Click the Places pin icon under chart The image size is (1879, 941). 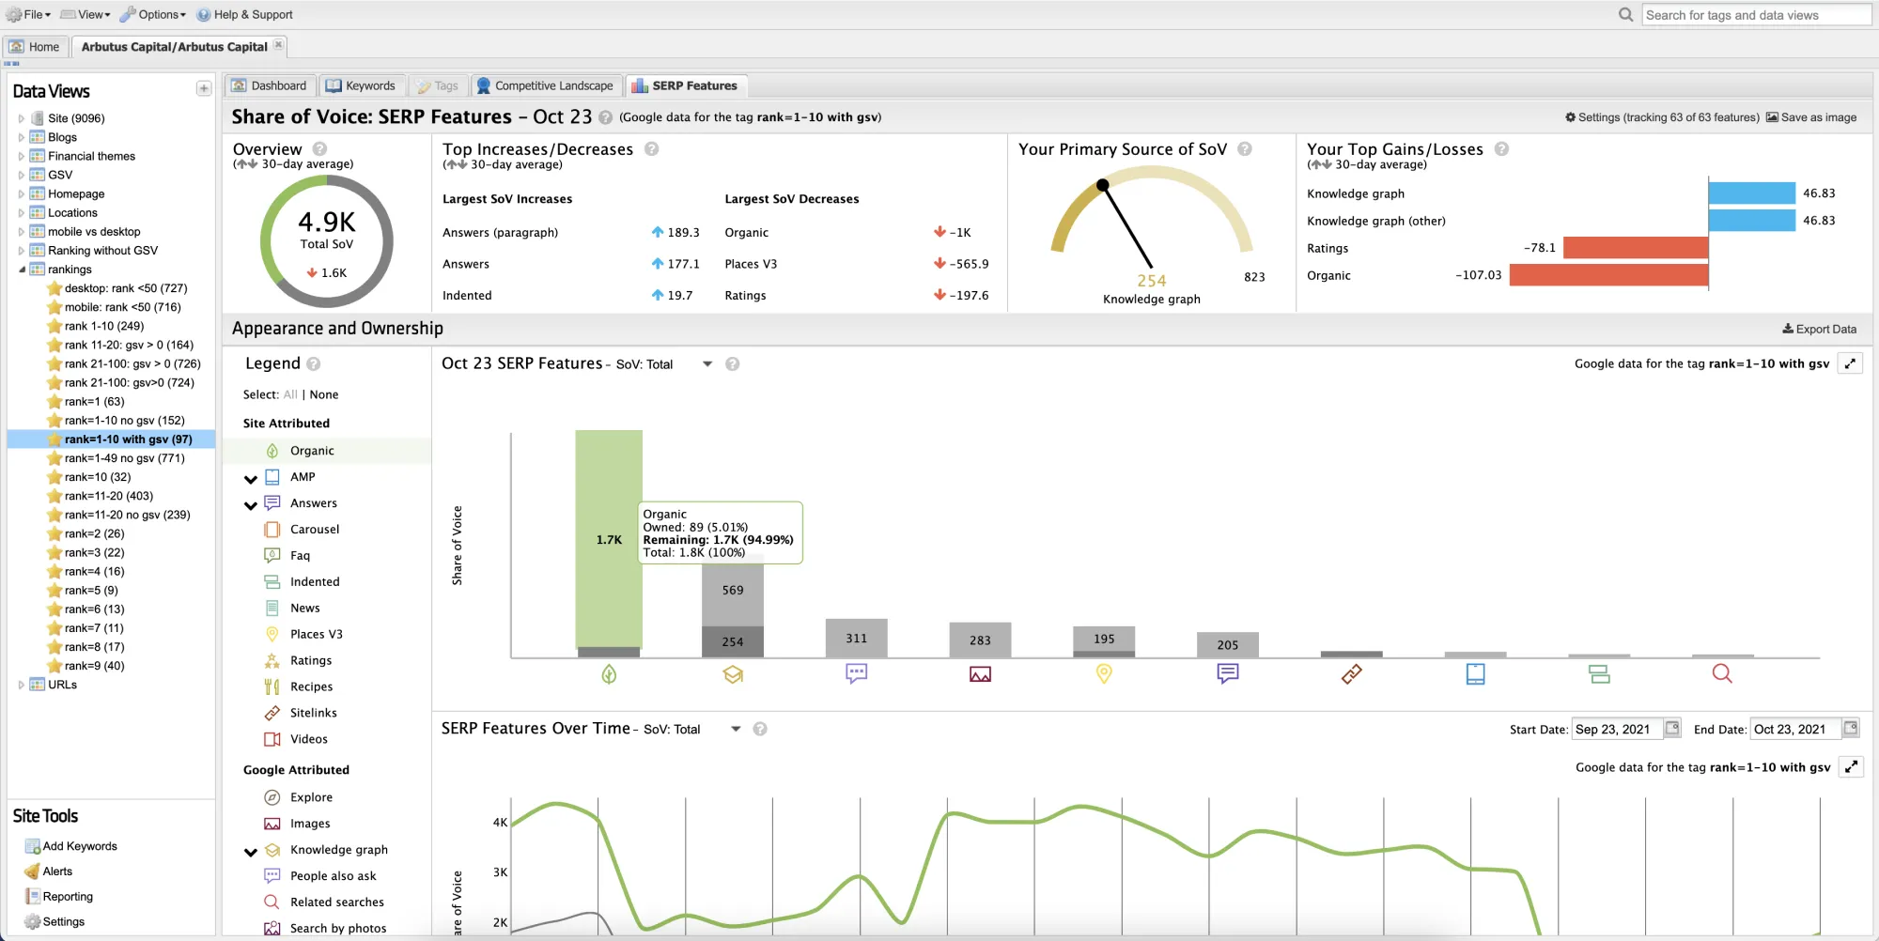click(x=1104, y=674)
